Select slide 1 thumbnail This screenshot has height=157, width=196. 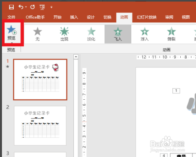40,80
